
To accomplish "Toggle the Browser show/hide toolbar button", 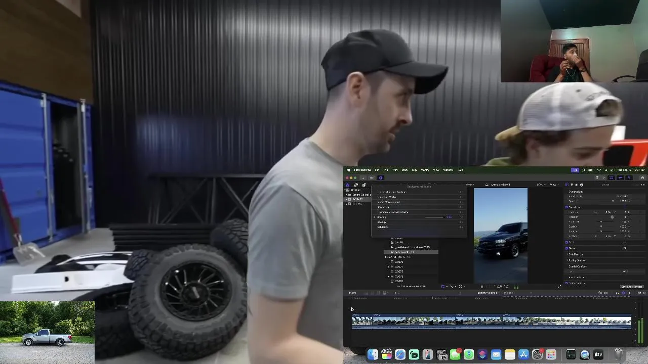I will coord(611,178).
